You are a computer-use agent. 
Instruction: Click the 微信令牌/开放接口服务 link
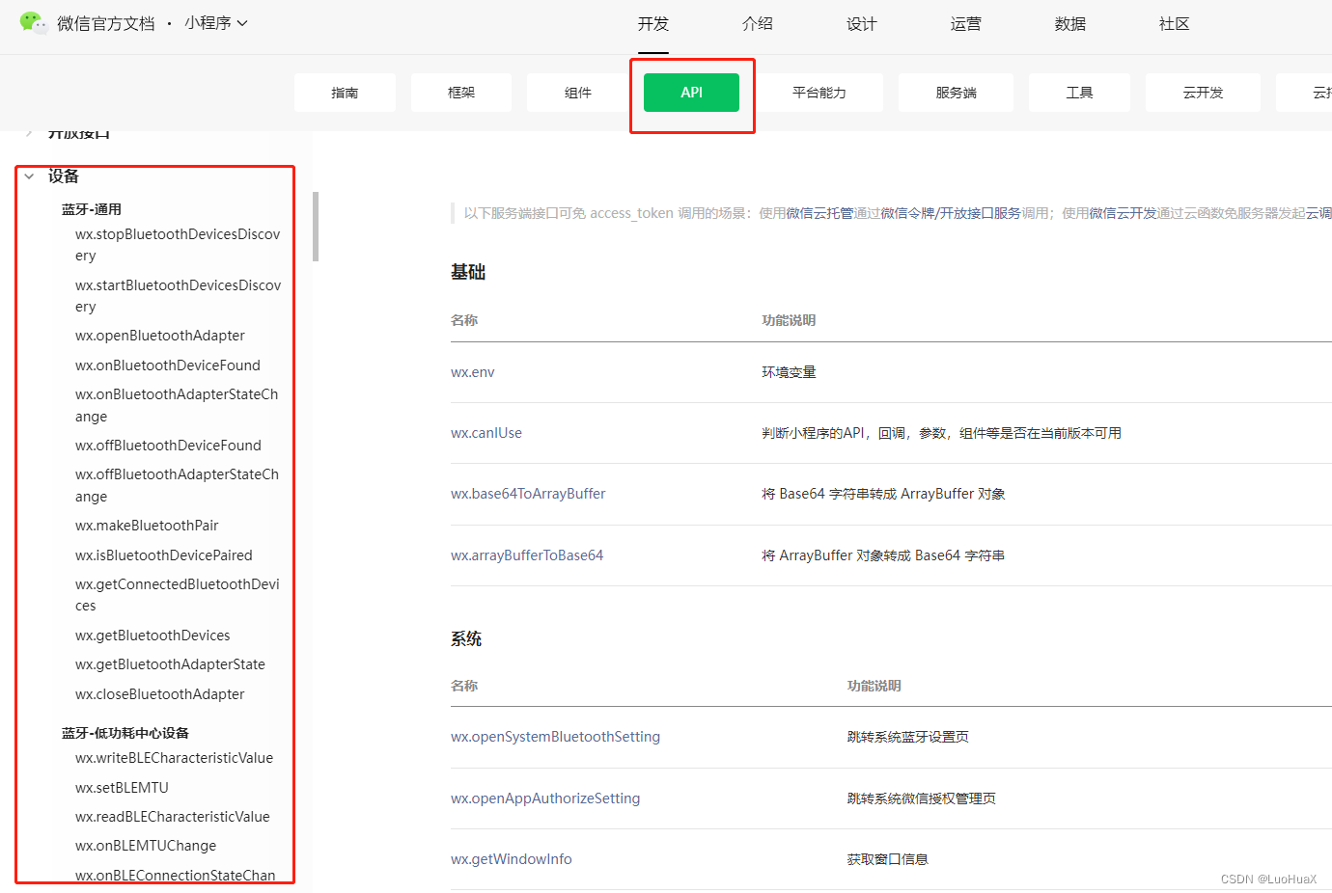pos(951,213)
